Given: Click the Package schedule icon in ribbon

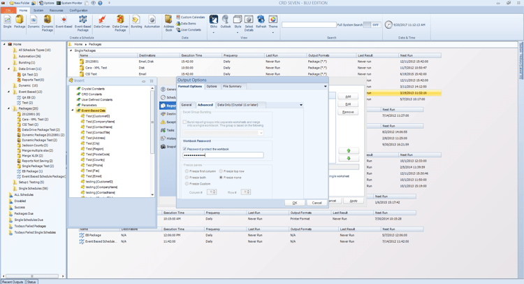Looking at the screenshot, I should pos(20,22).
